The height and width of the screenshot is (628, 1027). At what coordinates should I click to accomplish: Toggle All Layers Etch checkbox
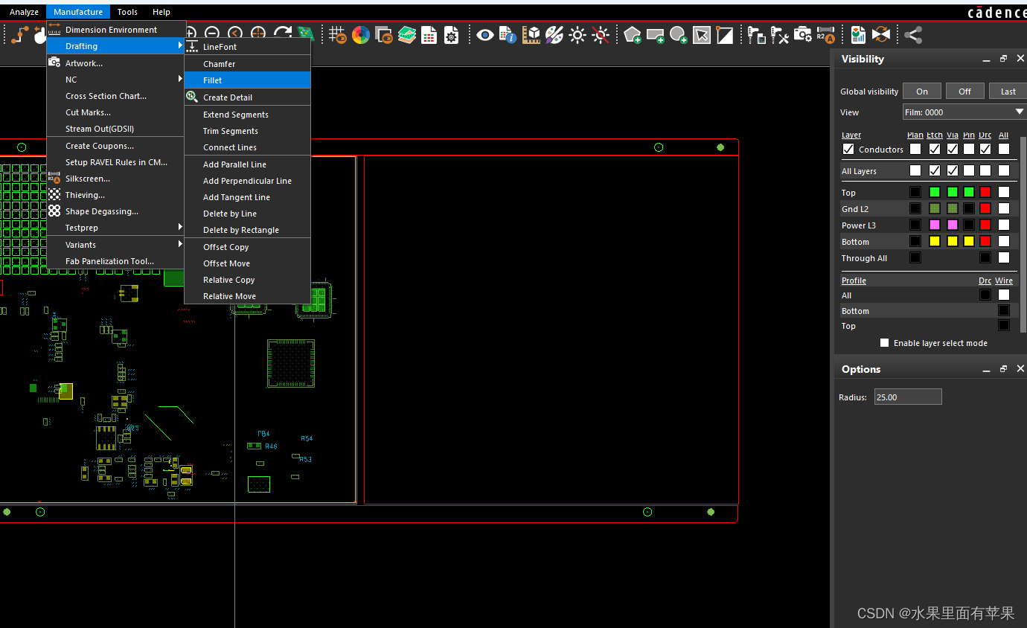tap(935, 171)
